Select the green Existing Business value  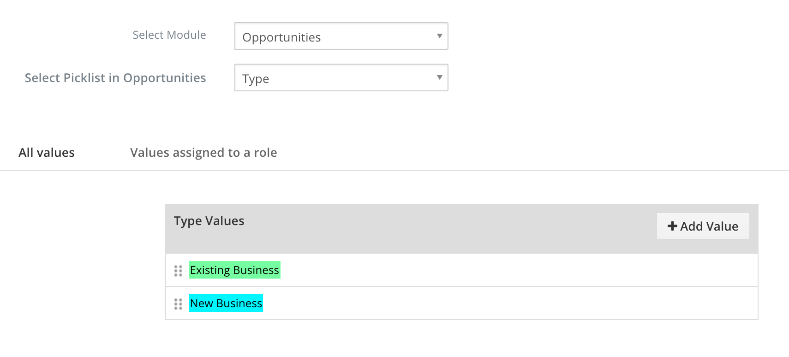(x=234, y=270)
